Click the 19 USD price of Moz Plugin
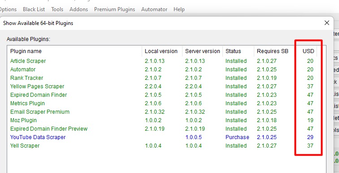 tap(310, 120)
